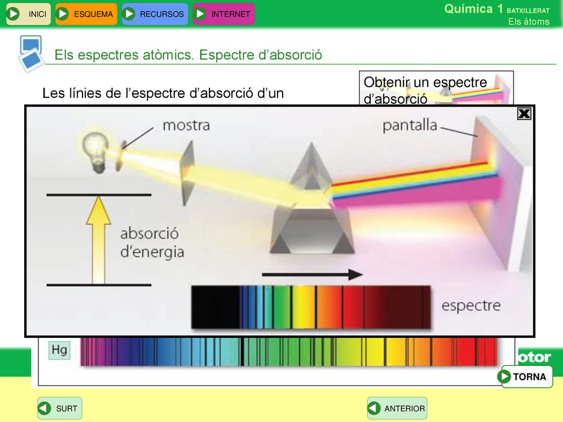Go to the INICI home section

29,14
